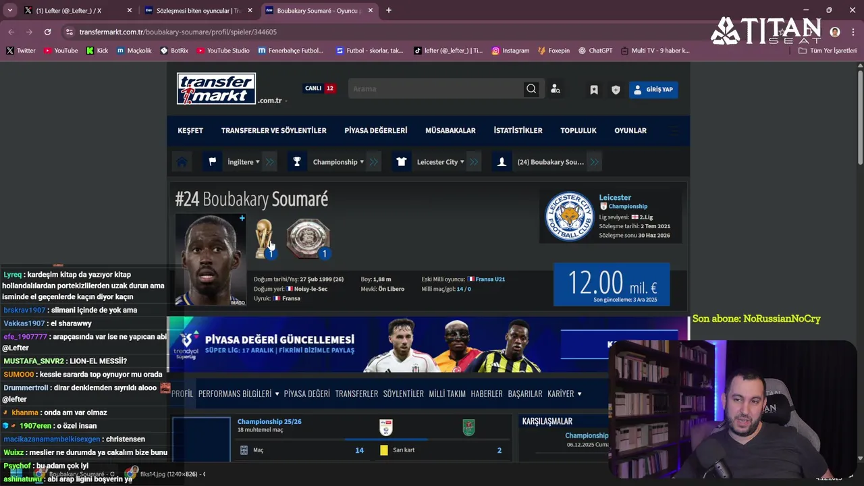Screen dimensions: 864x486
Task: Click the search magnifier icon
Action: pyautogui.click(x=531, y=89)
